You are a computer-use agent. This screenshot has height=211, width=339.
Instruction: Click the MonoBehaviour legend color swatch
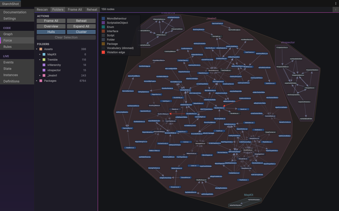coord(103,18)
